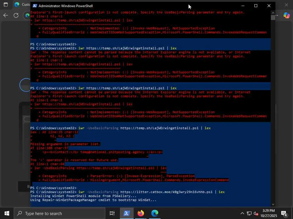Open the Windows Start menu

click(7, 213)
